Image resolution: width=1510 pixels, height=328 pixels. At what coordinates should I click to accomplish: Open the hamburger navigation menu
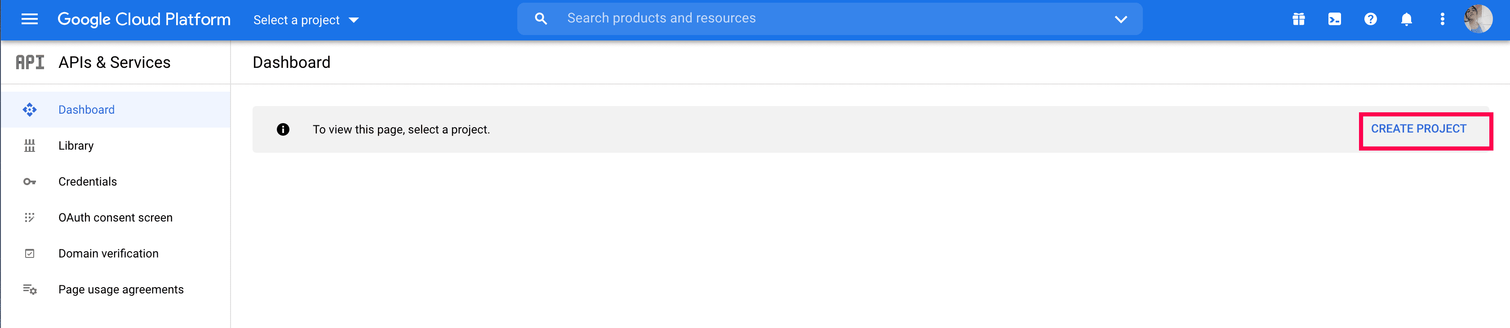[x=29, y=19]
